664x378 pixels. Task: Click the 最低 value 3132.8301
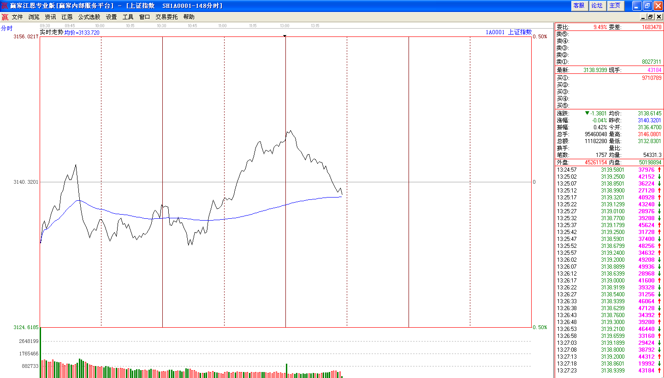(650, 141)
